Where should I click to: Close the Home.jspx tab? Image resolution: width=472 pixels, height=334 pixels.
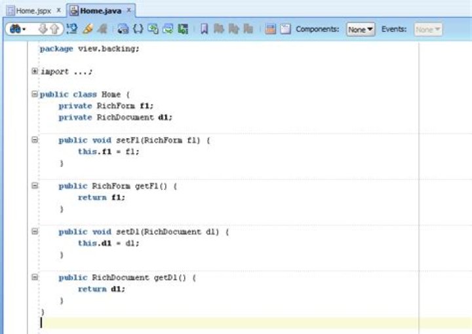point(58,10)
